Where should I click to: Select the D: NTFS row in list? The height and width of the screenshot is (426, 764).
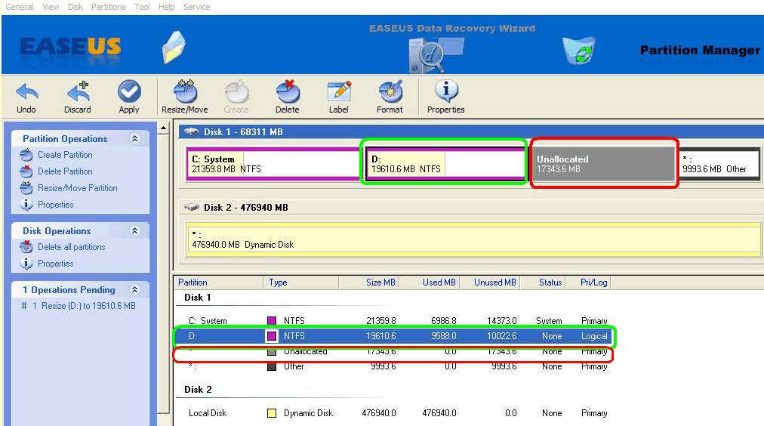(393, 336)
